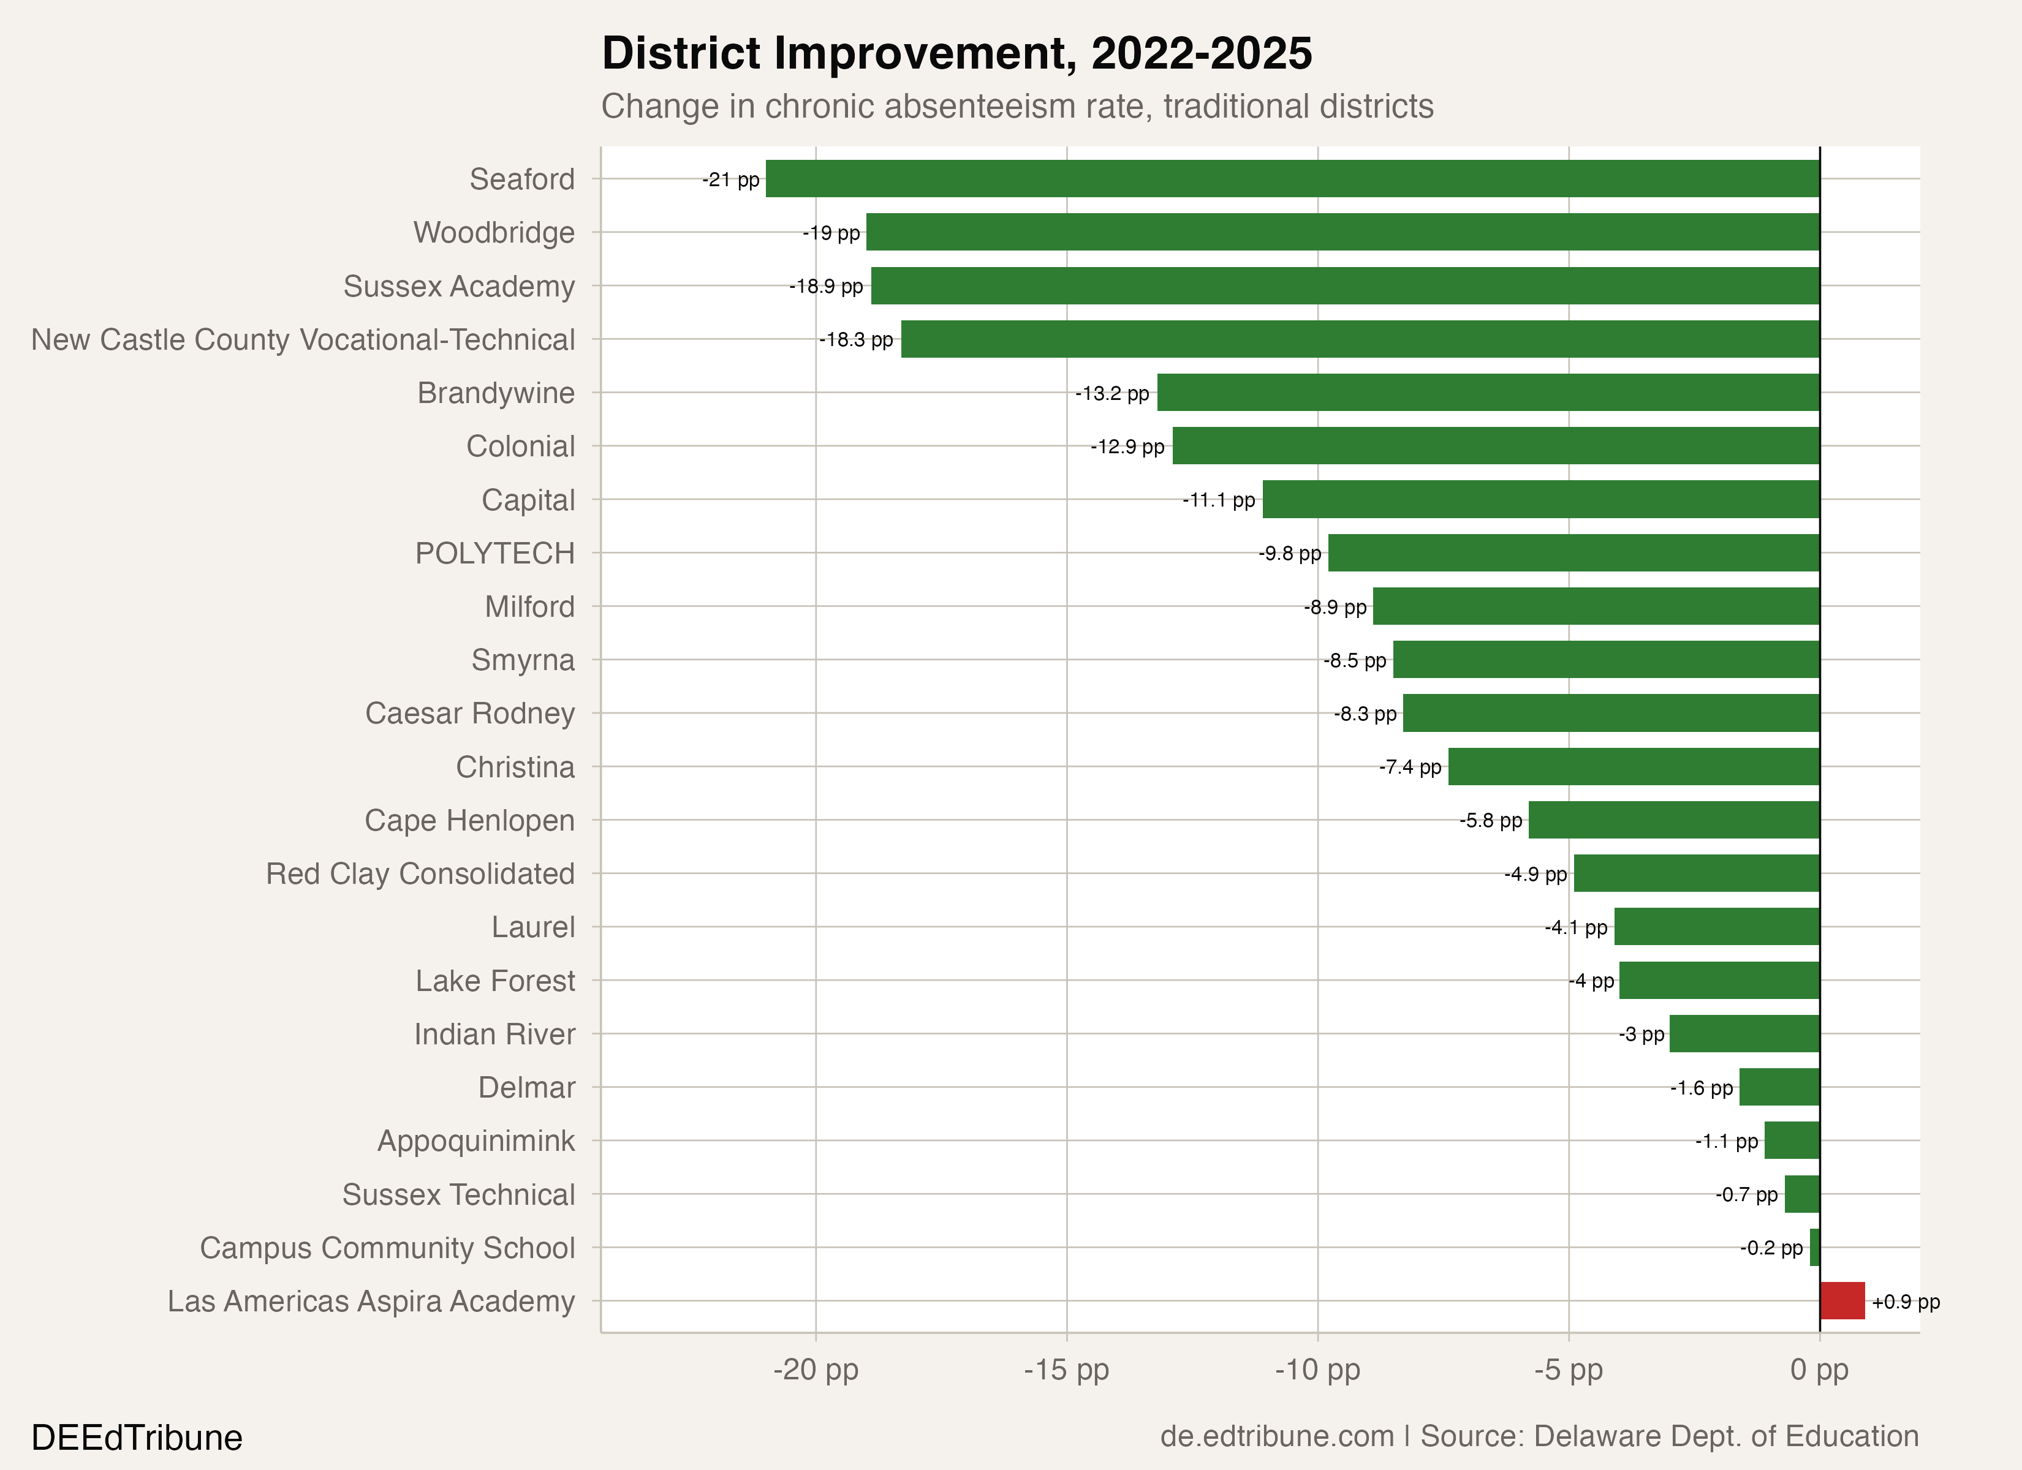This screenshot has width=2022, height=1470.
Task: Click the Christina district bar
Action: (x=1634, y=767)
